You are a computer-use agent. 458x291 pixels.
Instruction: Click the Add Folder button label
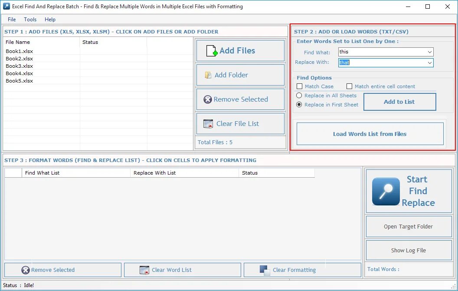tap(231, 75)
